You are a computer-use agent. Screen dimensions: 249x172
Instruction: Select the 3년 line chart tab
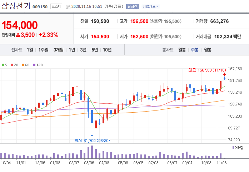click(x=83, y=50)
